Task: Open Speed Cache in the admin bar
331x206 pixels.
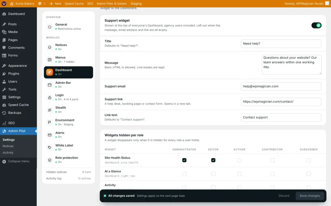Action: click(74, 4)
